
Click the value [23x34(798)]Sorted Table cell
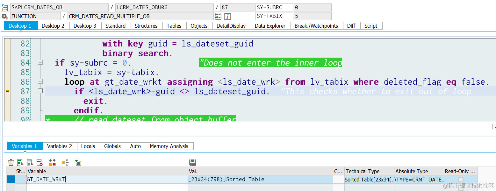tap(260, 179)
